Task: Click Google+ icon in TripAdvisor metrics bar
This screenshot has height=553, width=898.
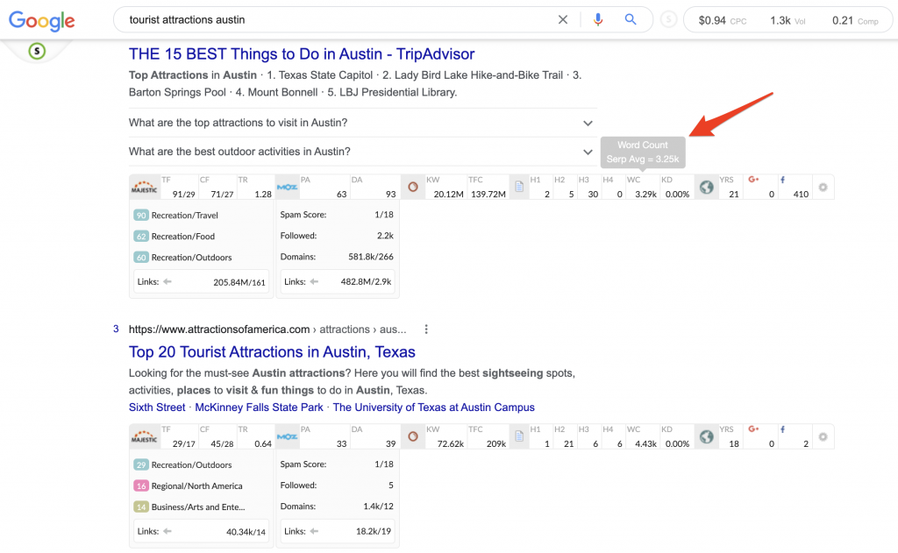Action: 753,180
